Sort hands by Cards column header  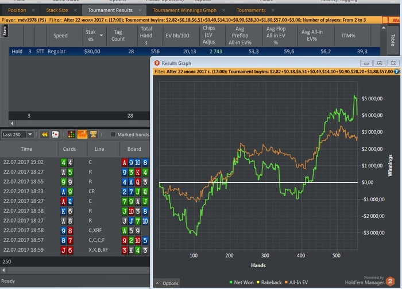coord(69,149)
